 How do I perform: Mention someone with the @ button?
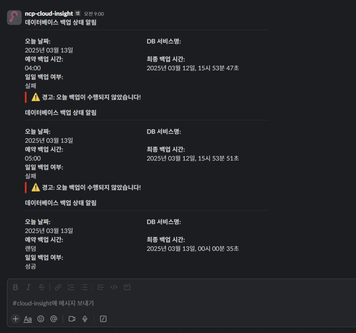[x=54, y=319]
